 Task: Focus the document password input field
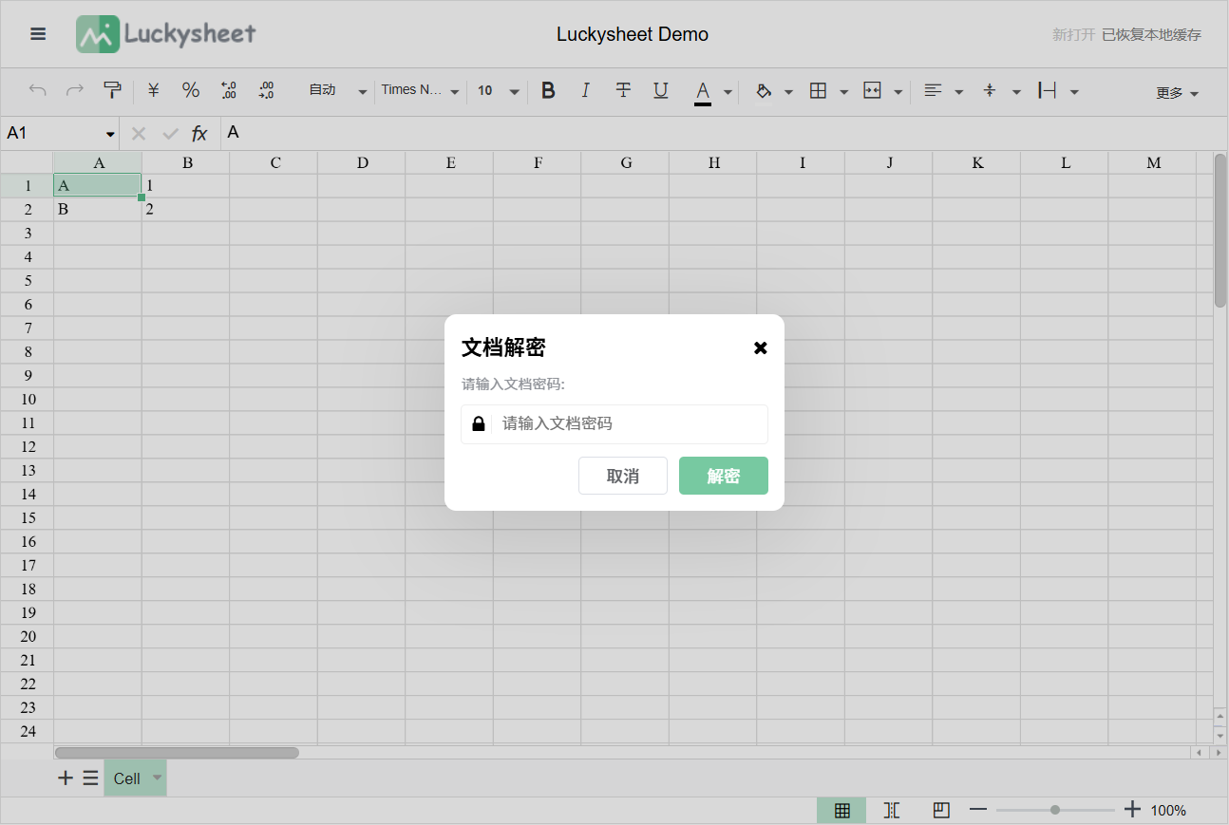(614, 423)
